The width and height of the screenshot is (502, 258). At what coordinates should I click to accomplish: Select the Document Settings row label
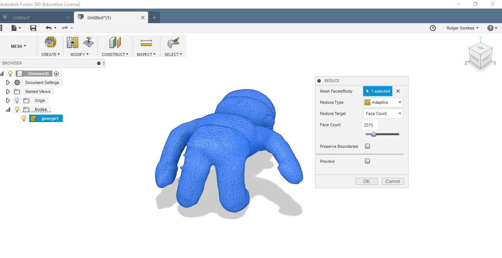point(42,83)
